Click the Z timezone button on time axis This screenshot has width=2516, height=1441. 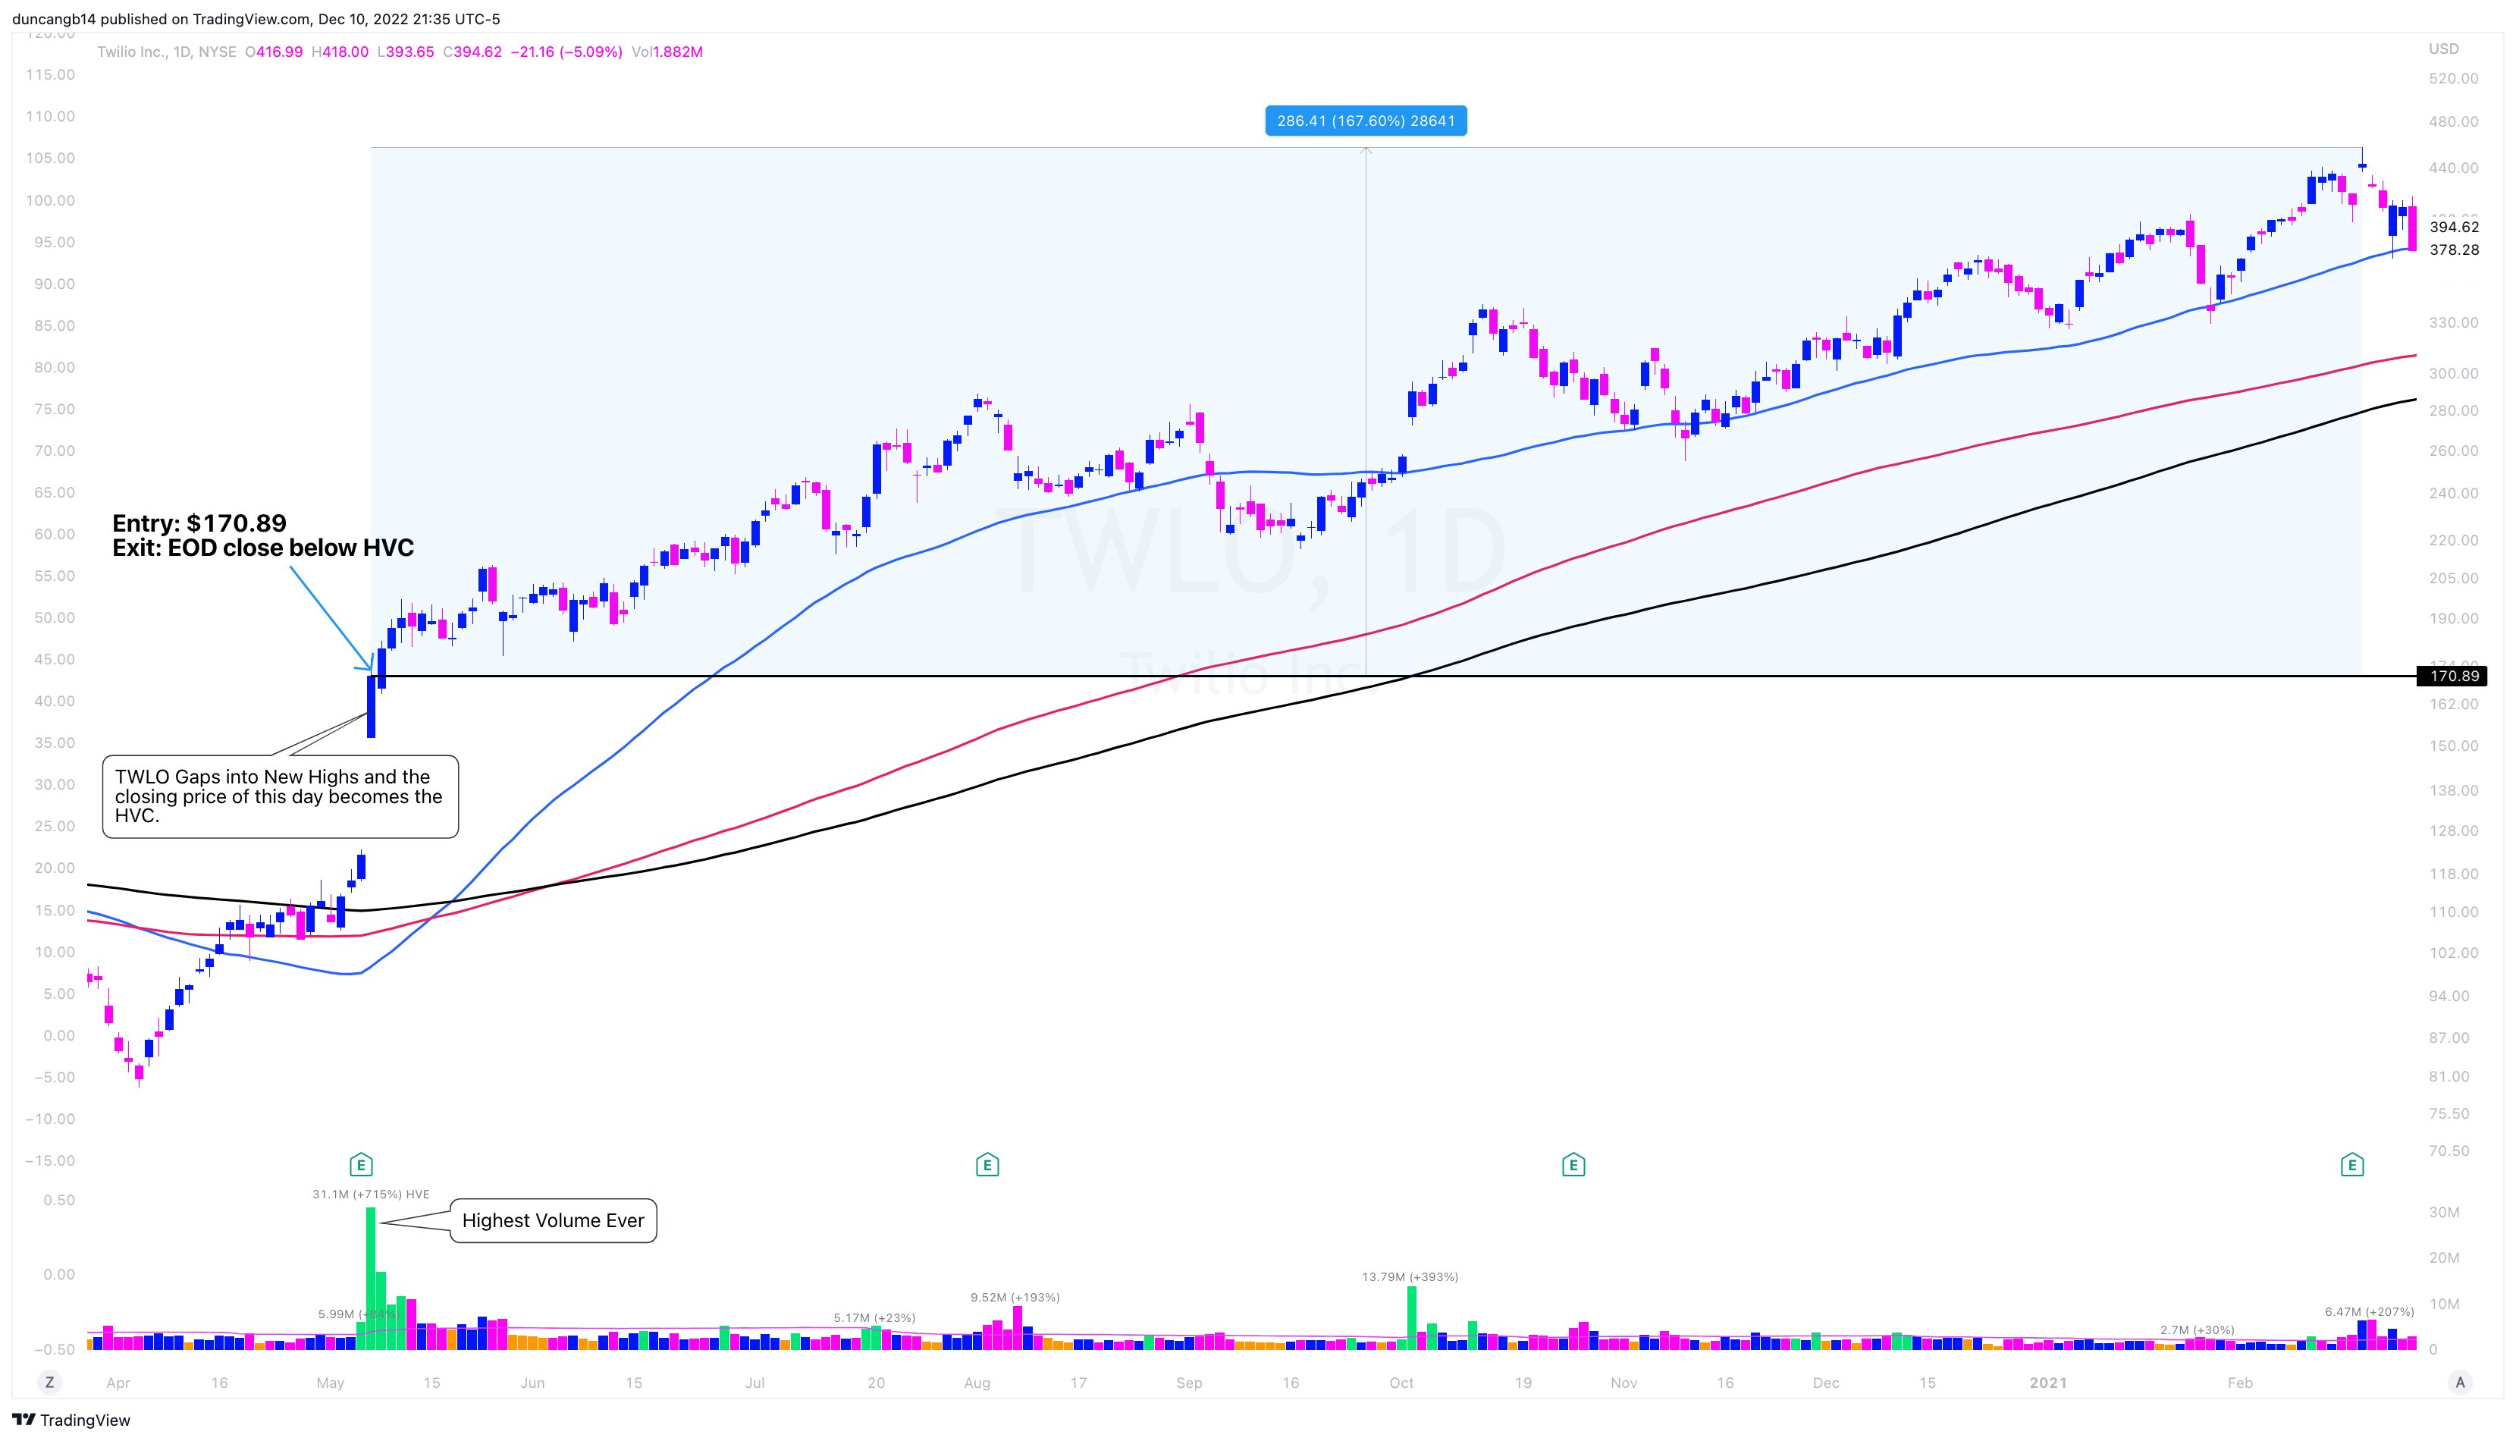coord(49,1383)
